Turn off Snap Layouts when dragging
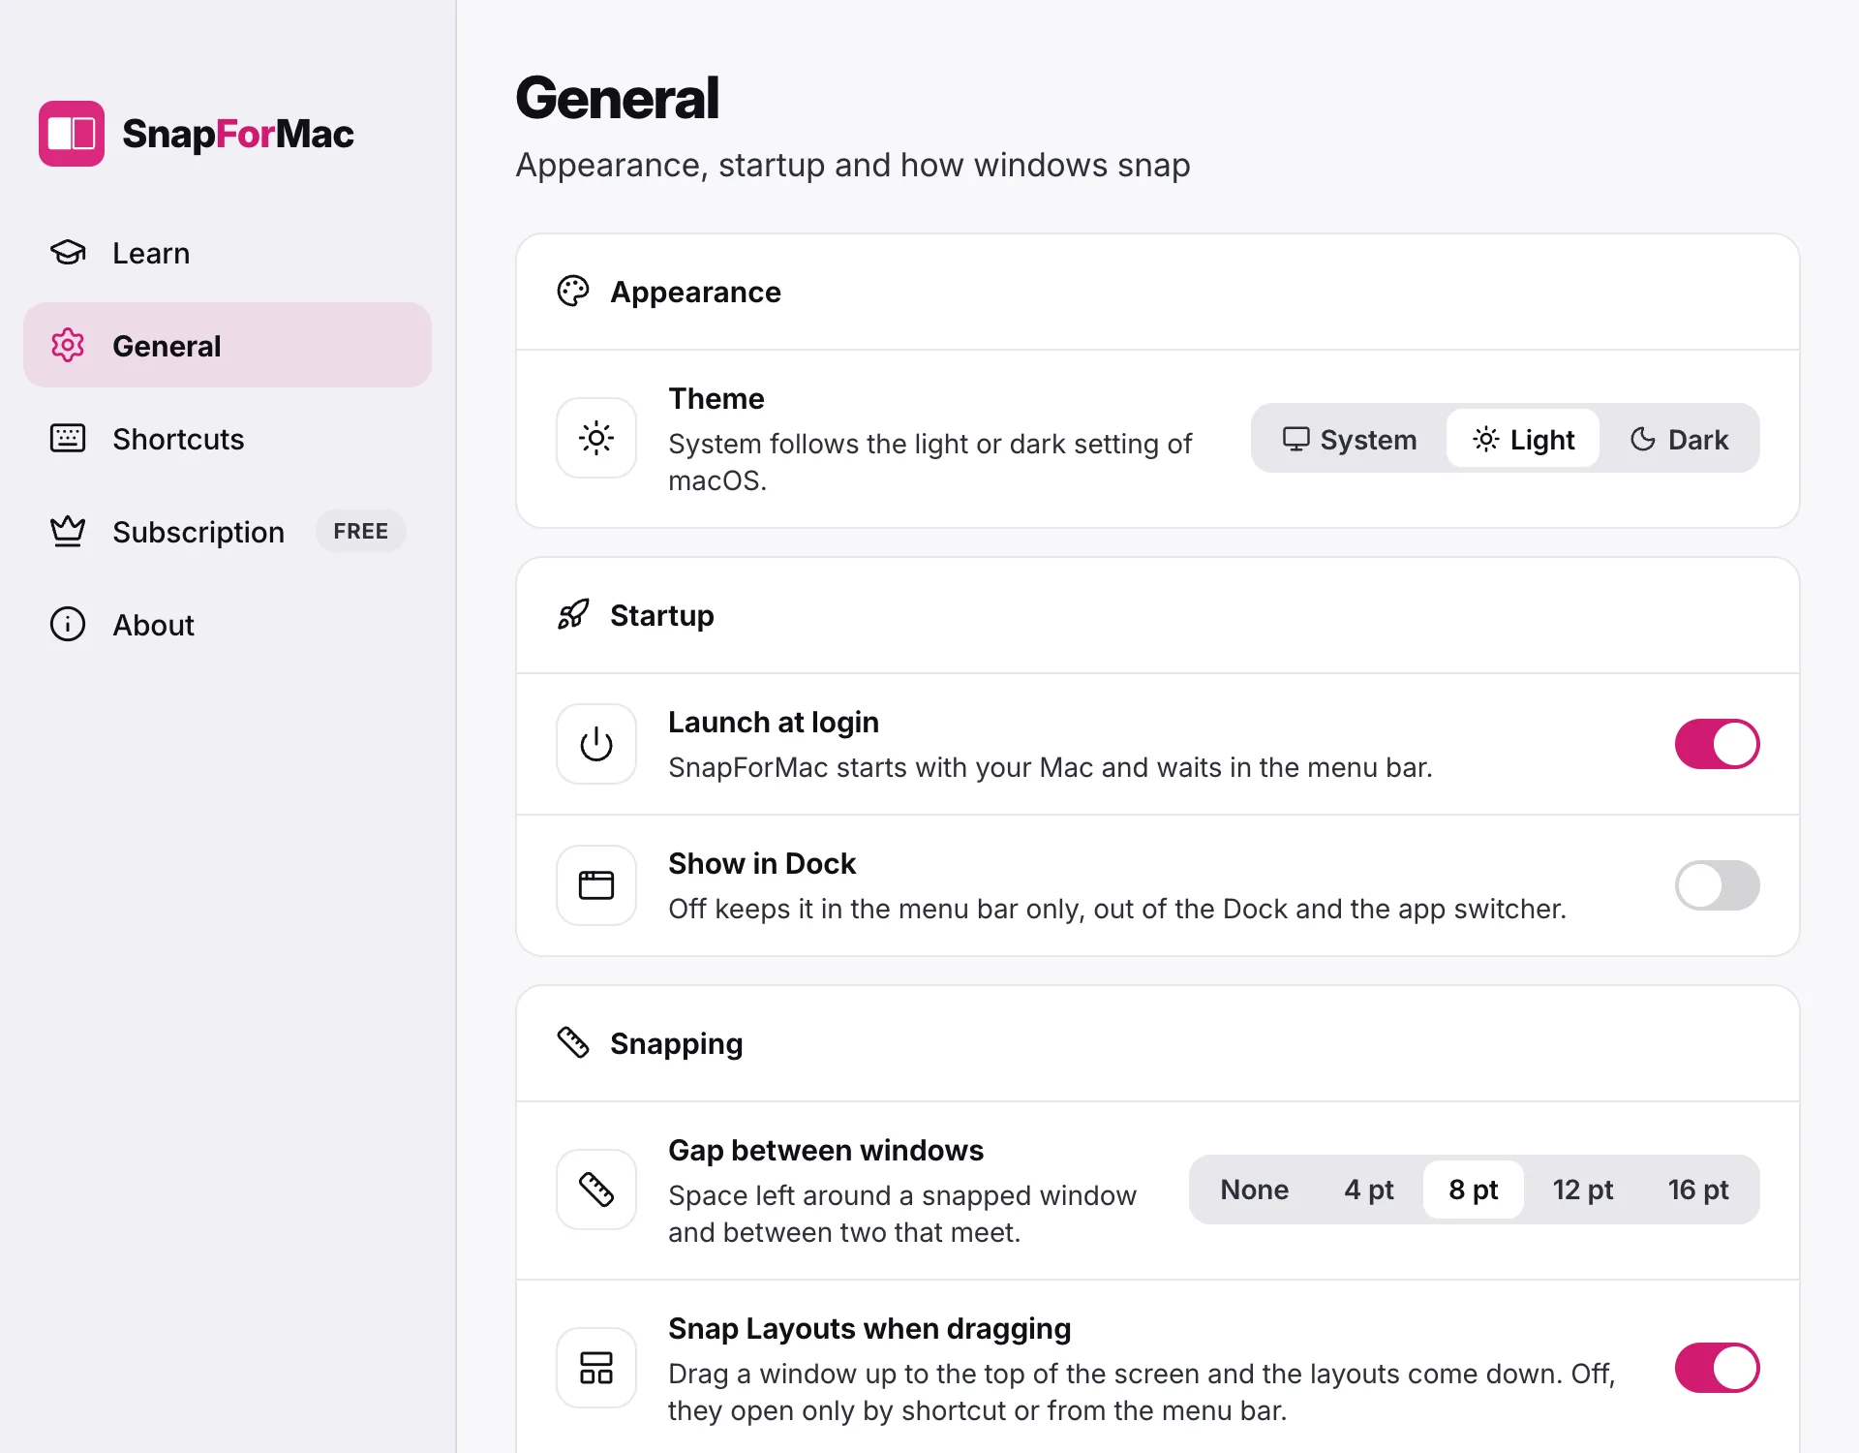The width and height of the screenshot is (1859, 1453). pyautogui.click(x=1718, y=1368)
